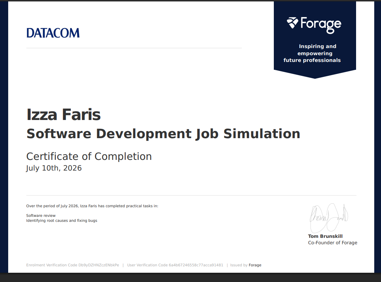Click the Forage bird logo icon
Screen dimensions: 381x282
[292, 23]
